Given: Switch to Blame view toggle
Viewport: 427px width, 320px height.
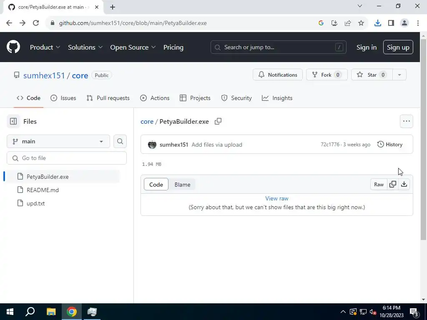Looking at the screenshot, I should click(x=182, y=185).
